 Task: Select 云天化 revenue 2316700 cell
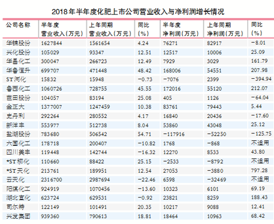coord(51,180)
